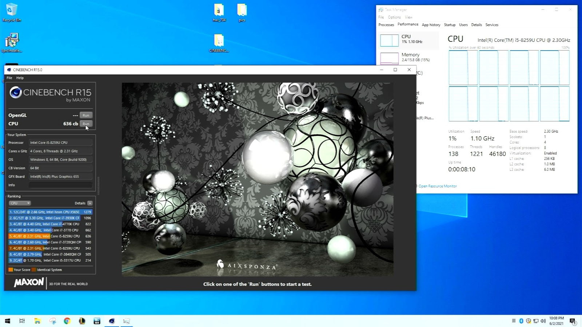The width and height of the screenshot is (582, 327).
Task: Open the Task Manager View menu
Action: pos(409,17)
